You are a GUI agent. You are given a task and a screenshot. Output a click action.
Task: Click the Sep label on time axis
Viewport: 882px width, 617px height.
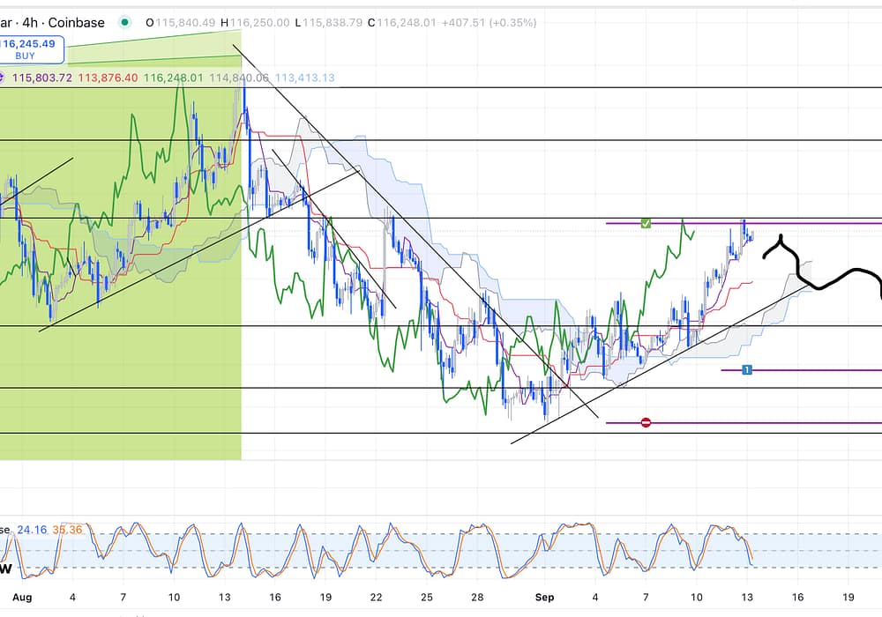pos(544,598)
